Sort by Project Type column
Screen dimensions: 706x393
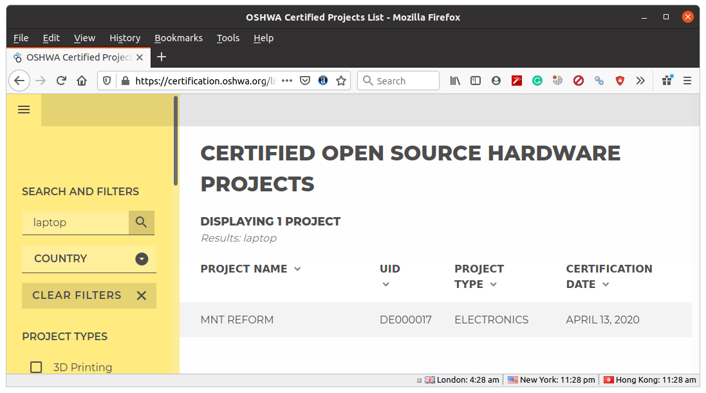coord(494,284)
